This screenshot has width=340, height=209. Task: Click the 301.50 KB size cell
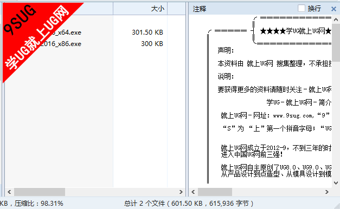[147, 32]
